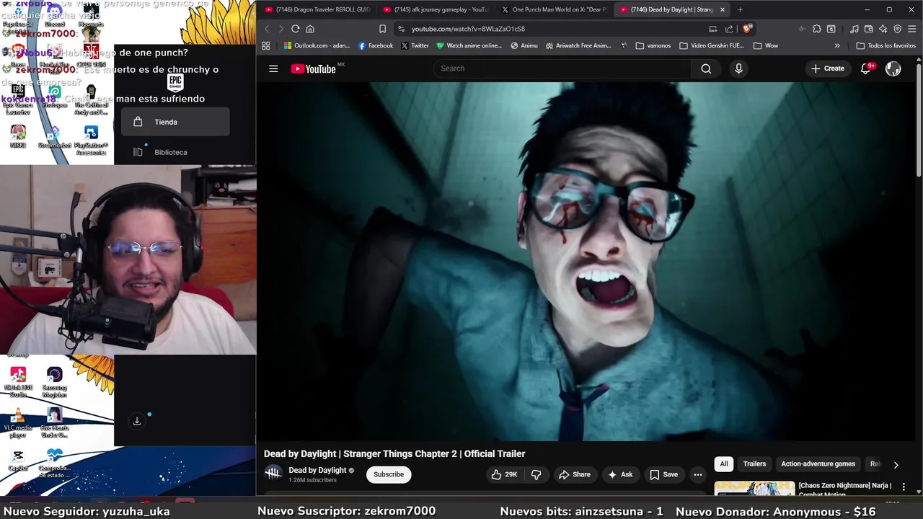Start voice search with the microphone icon
The height and width of the screenshot is (519, 923).
pos(738,68)
